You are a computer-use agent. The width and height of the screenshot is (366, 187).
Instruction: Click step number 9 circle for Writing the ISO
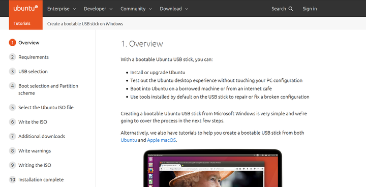(12, 165)
